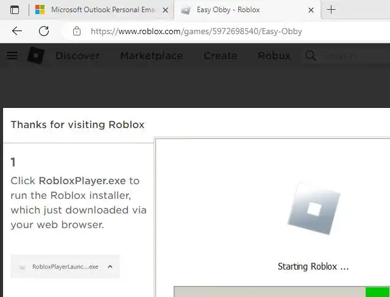Click the RobloxPlayerLauncher file icon
This screenshot has height=297, width=390.
23,267
